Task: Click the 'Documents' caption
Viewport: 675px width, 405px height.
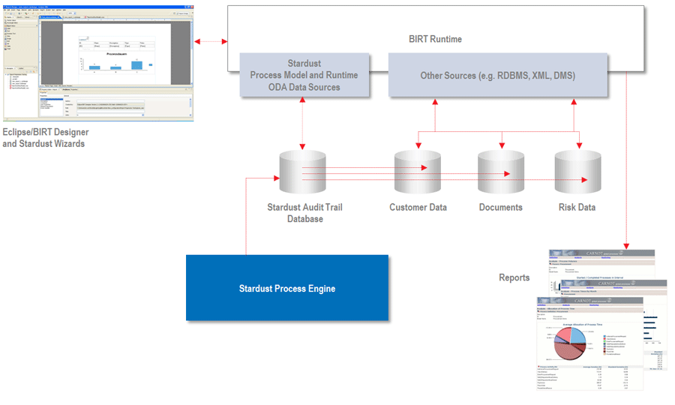Action: [x=501, y=208]
